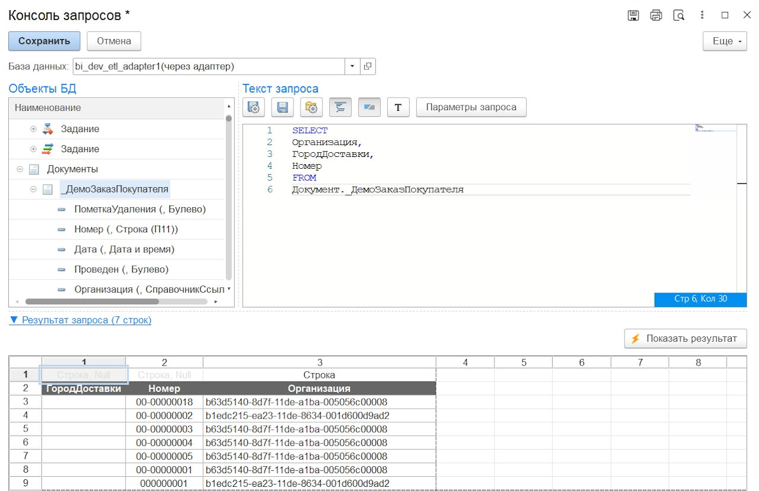Select 'Номер (, Строка (П11))' field in tree
The width and height of the screenshot is (759, 491).
pos(126,229)
